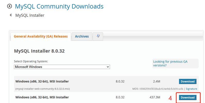Click second row Windows MSI Installer title (437.3M)
This screenshot has width=205, height=103.
(42, 97)
